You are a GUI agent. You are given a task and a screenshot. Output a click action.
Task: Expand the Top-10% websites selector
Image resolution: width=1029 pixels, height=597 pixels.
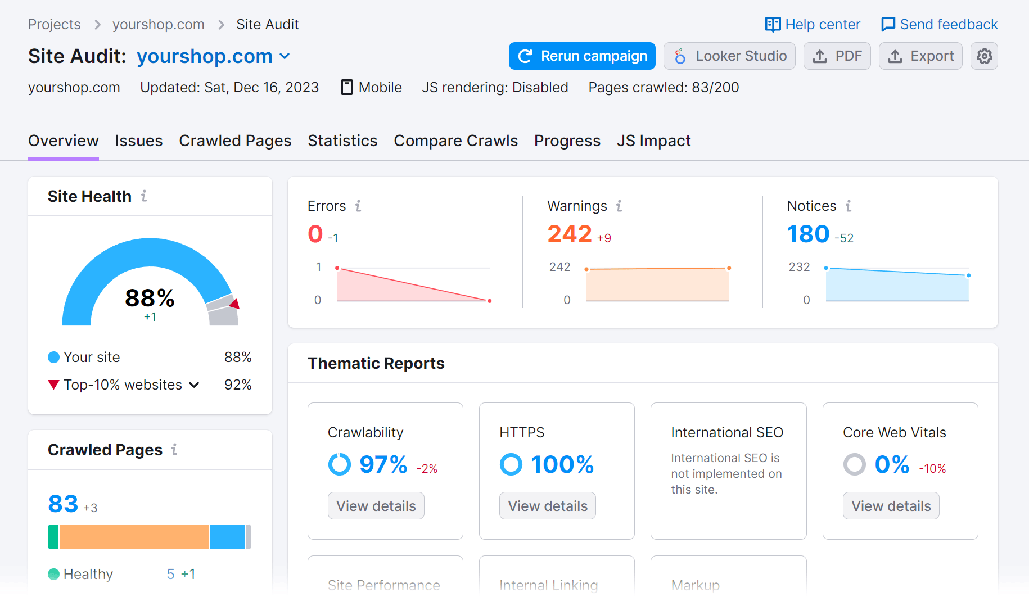(194, 385)
